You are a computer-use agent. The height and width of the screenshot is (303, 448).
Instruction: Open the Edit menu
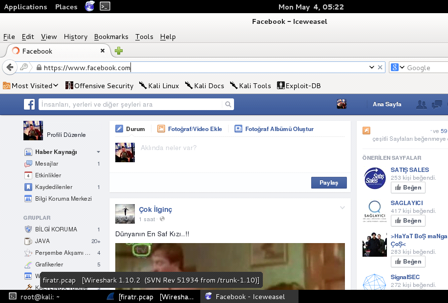(x=28, y=37)
